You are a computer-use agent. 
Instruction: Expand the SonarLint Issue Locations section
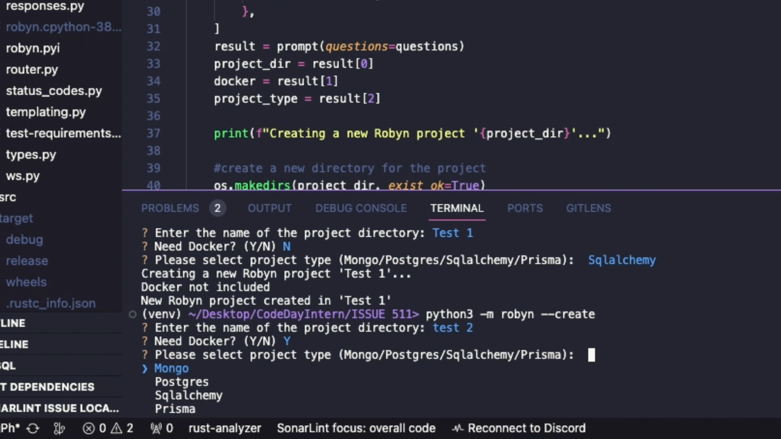pos(59,408)
